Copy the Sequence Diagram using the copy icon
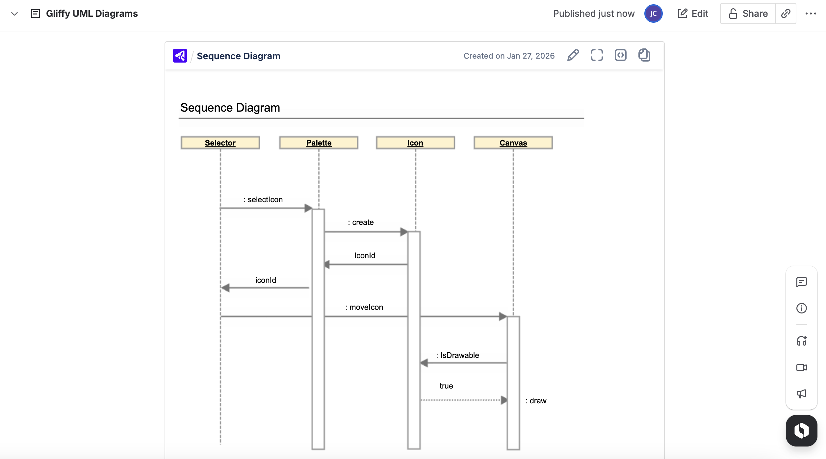 [644, 55]
